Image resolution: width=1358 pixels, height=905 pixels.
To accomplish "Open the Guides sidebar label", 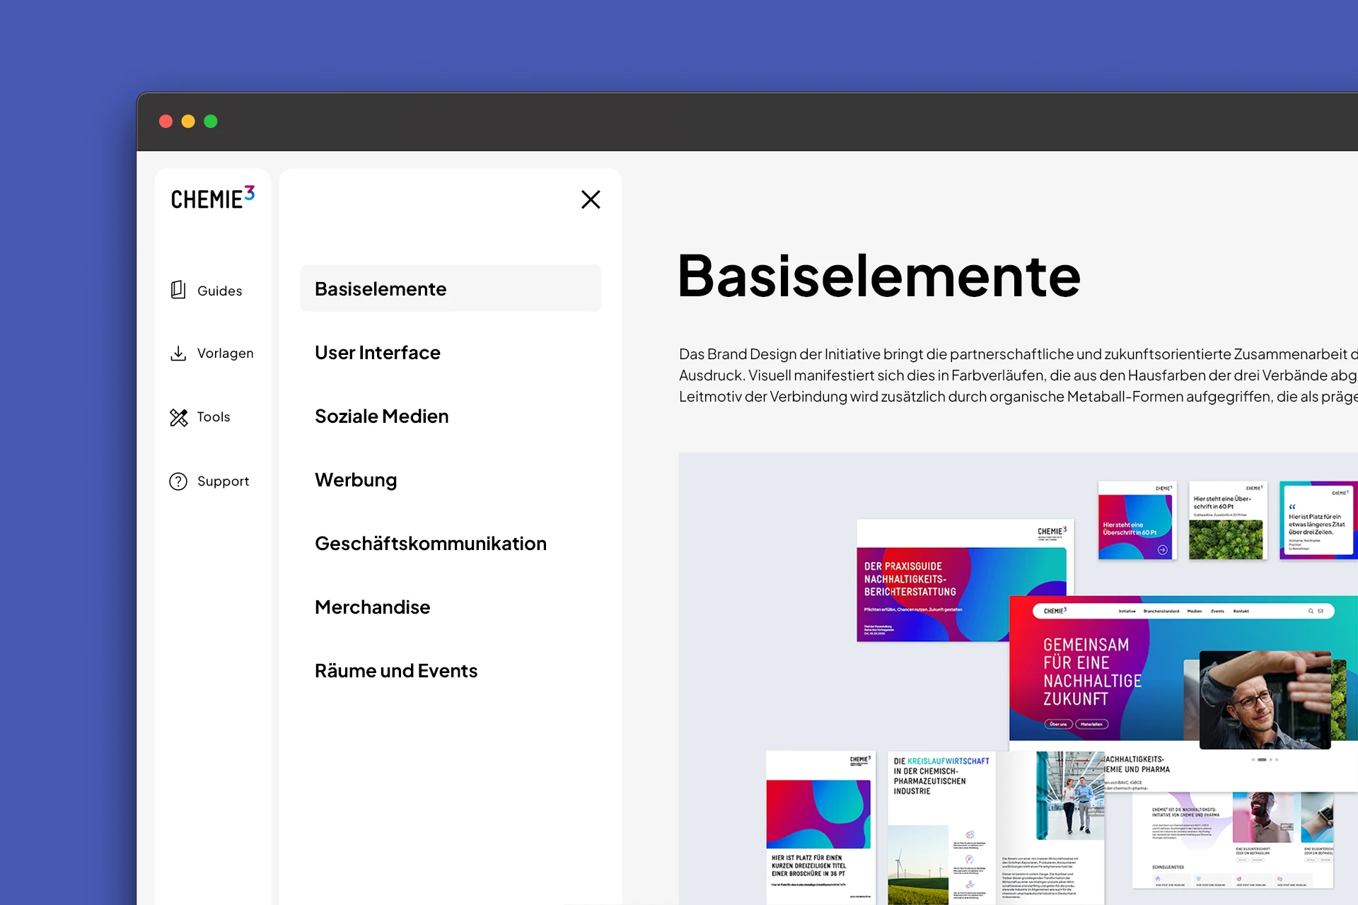I will (x=219, y=291).
